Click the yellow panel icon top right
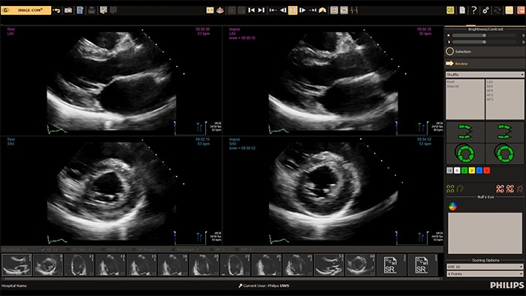The image size is (526, 296). pos(509,11)
